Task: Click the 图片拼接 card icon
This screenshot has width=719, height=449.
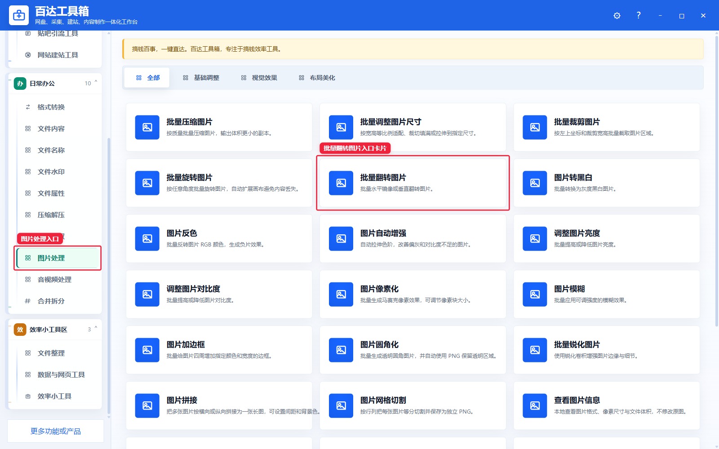Action: pyautogui.click(x=147, y=406)
